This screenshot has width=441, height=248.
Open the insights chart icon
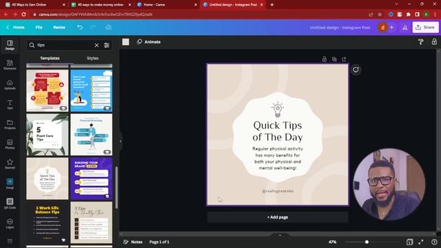tap(404, 28)
